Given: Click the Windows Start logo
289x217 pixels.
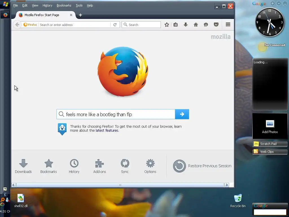Looking at the screenshot, I should point(5,4).
